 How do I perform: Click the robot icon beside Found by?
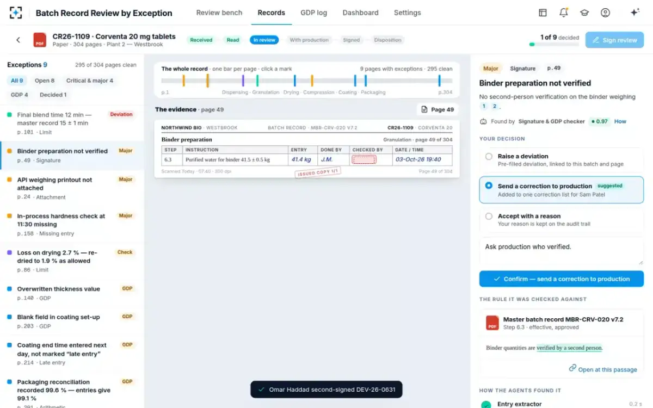[x=483, y=121]
